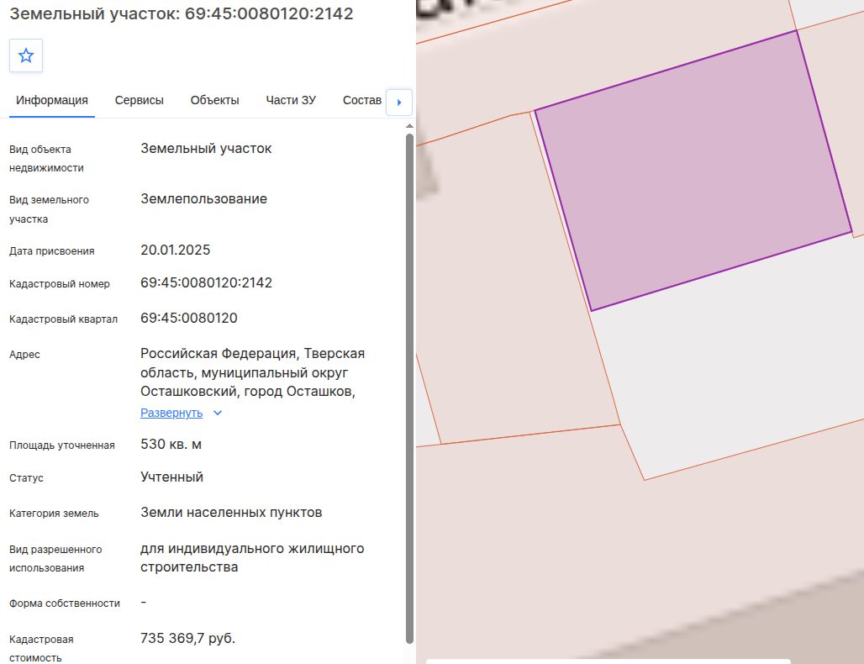Click the date value 20.01.2025
864x664 pixels.
[175, 250]
